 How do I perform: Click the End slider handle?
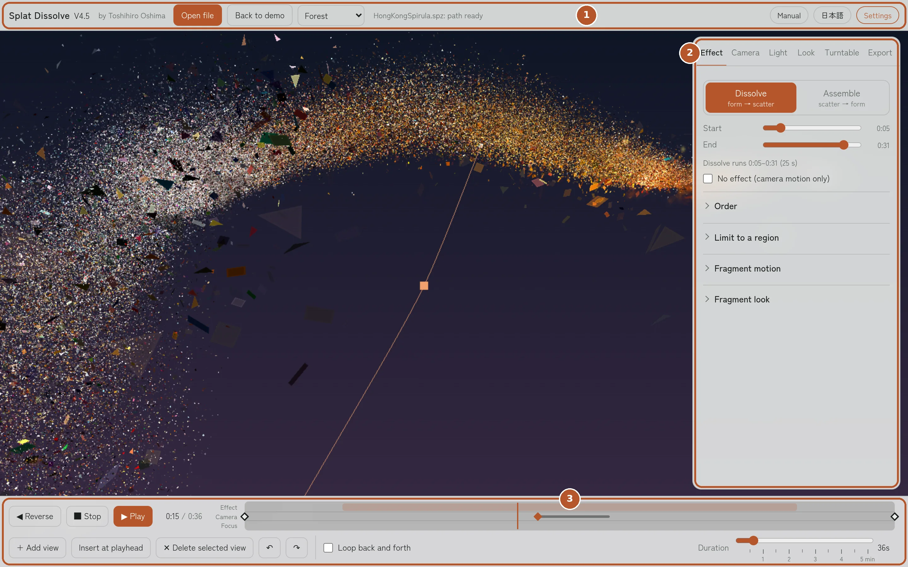(843, 145)
